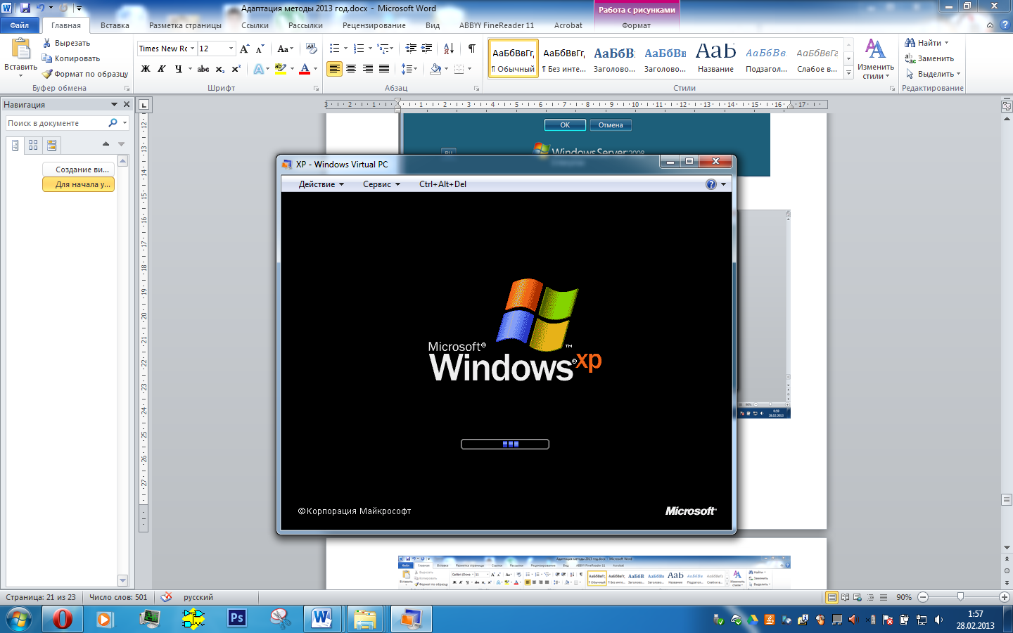Open Действие menu in Virtual PC window
Viewport: 1013px width, 633px height.
click(x=321, y=184)
